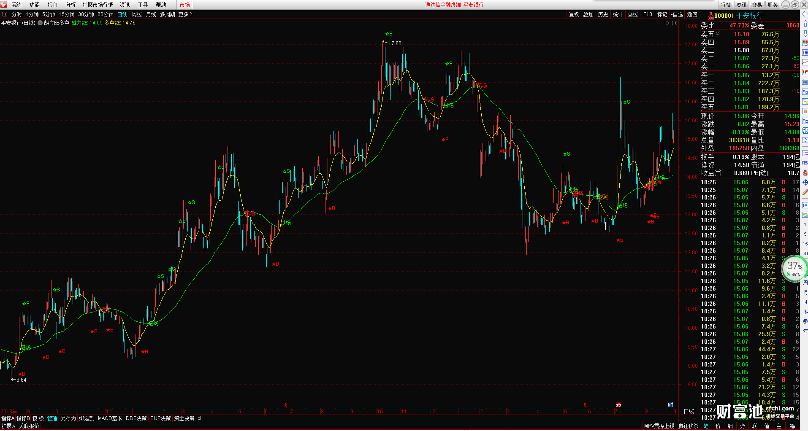The height and width of the screenshot is (431, 808).
Task: Click the fx formula icon in sidebar
Action: point(805,130)
